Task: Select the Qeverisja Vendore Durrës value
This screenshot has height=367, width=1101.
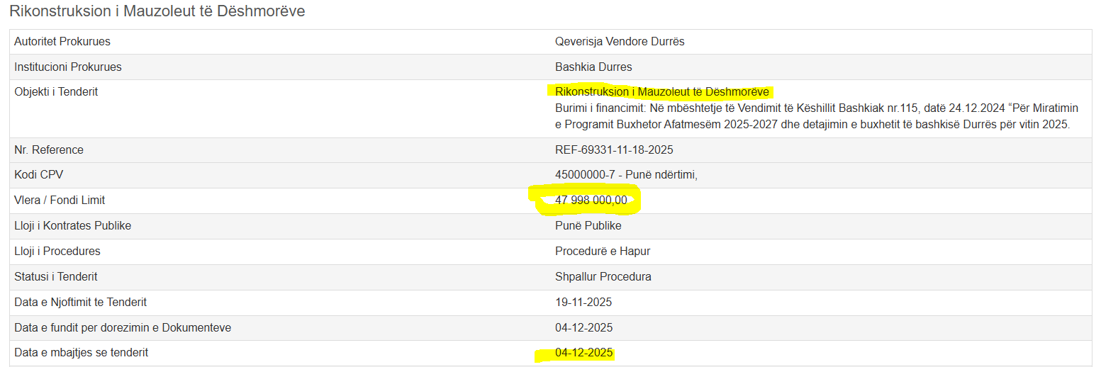Action: [x=619, y=42]
